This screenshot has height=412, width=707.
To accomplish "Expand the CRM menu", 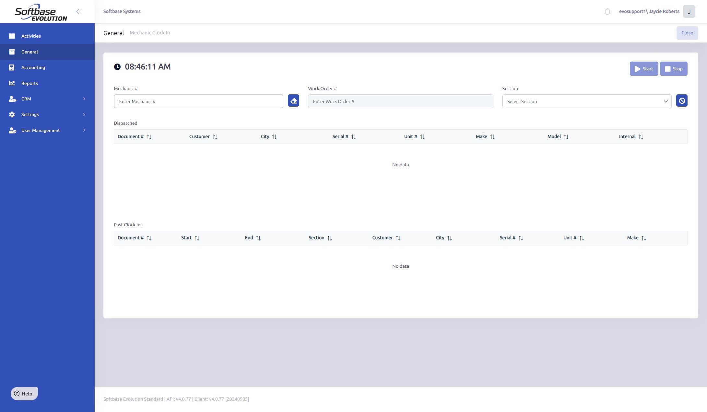I will [x=47, y=99].
